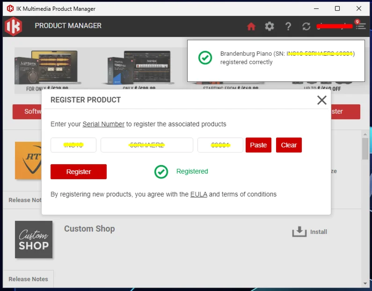Click the green Registered checkmark icon
Image resolution: width=372 pixels, height=291 pixels.
[x=161, y=172]
